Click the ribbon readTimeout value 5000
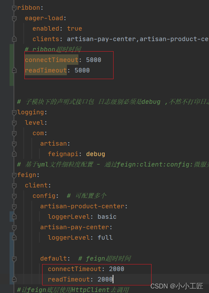209x293 pixels. [82, 70]
